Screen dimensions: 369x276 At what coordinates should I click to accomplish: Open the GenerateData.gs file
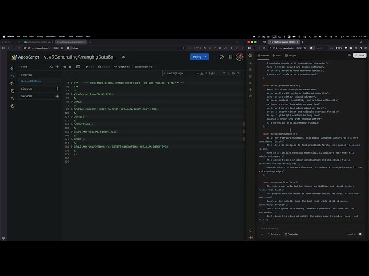(31, 80)
